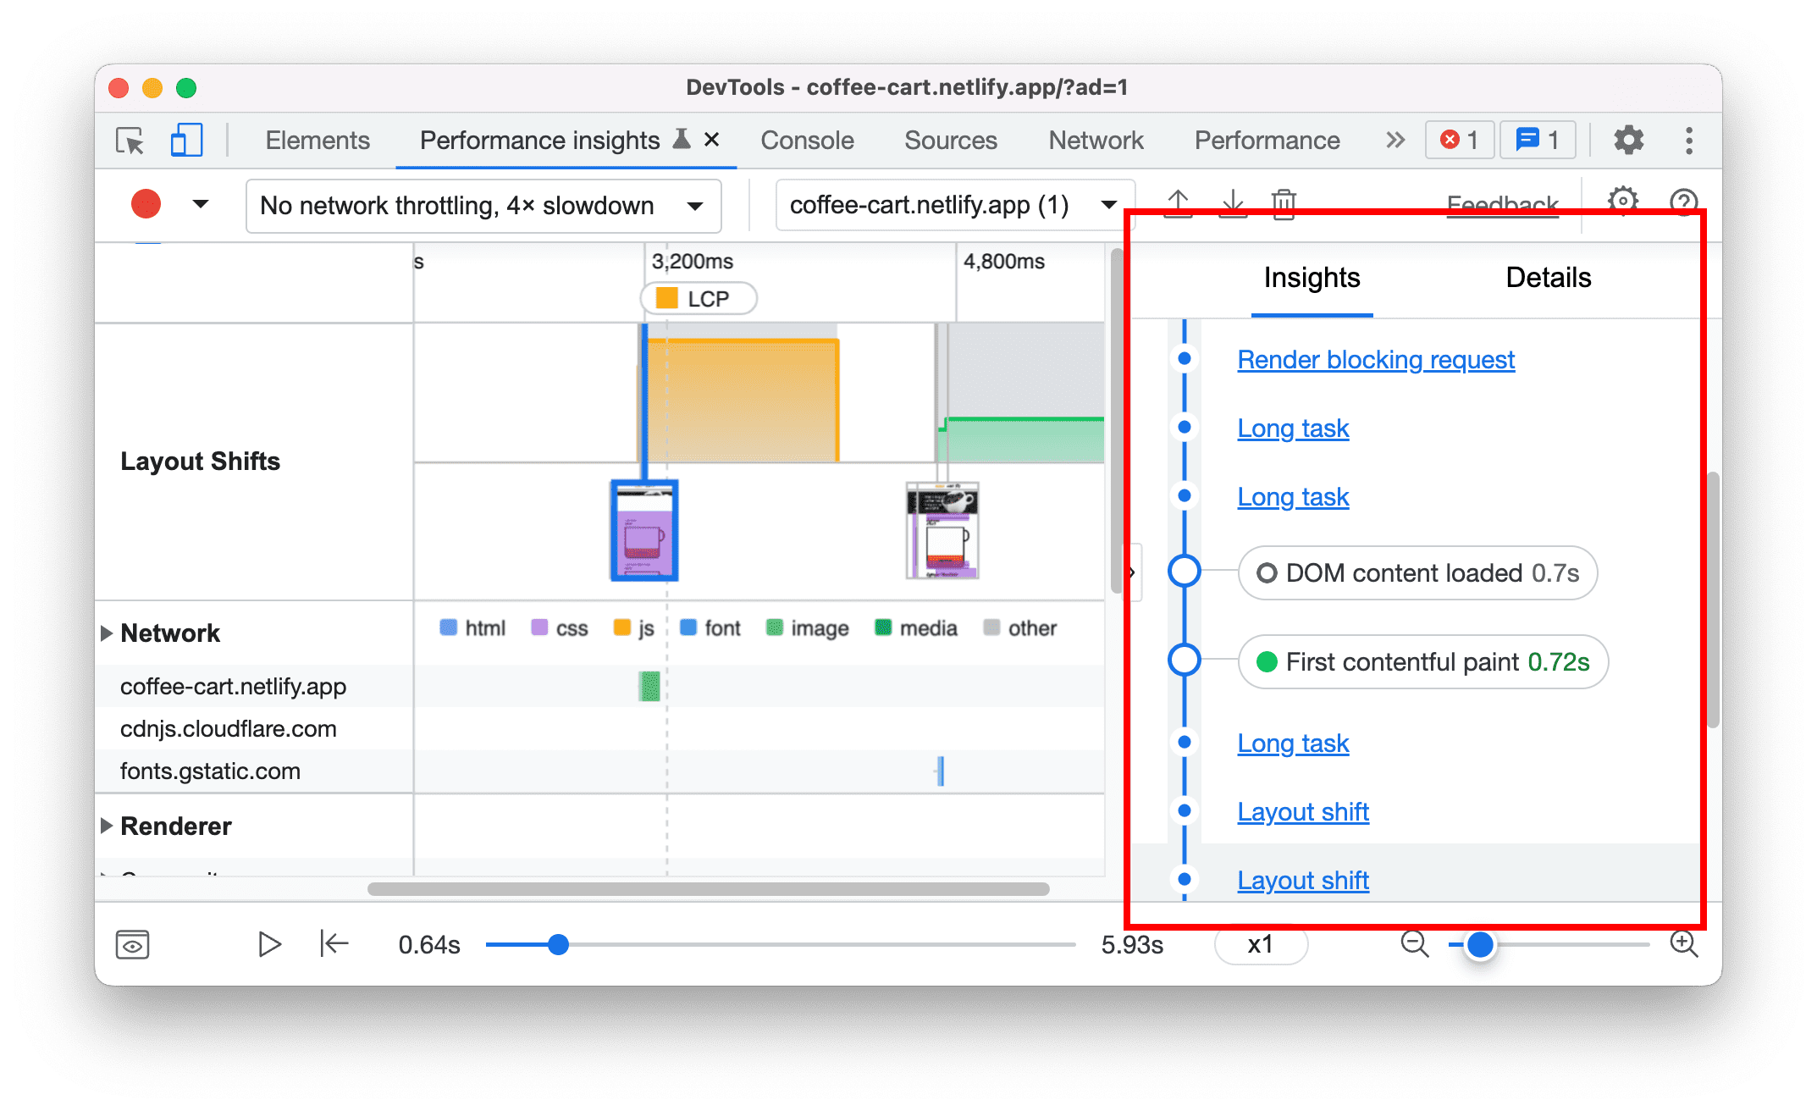Click the Render blocking request insight link
The width and height of the screenshot is (1817, 1111).
(1374, 361)
